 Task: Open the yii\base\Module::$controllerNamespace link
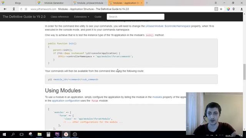(x=168, y=26)
